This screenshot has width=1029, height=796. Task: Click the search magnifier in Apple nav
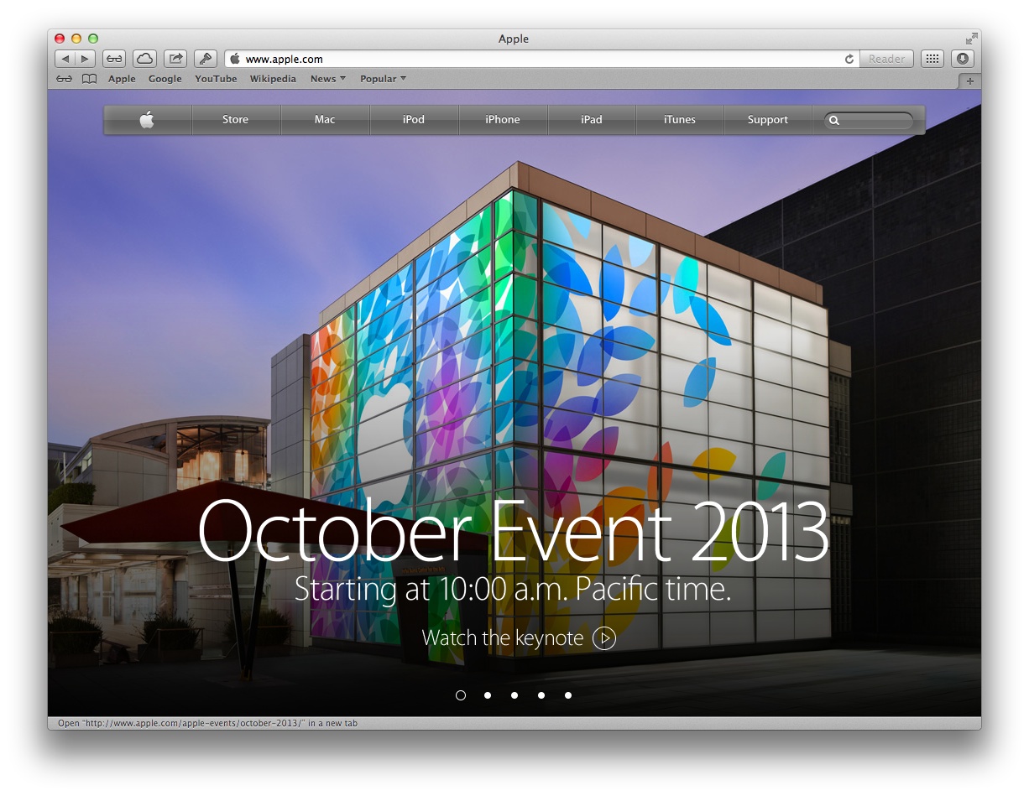click(x=834, y=121)
